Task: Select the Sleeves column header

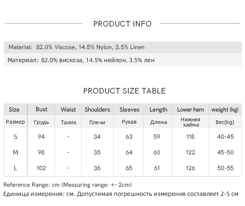Action: click(129, 110)
